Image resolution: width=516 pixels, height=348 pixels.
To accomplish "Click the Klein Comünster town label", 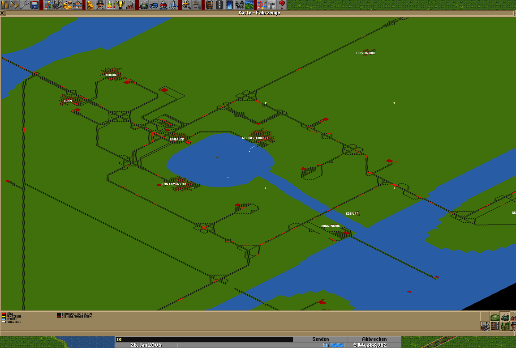I will tap(173, 184).
